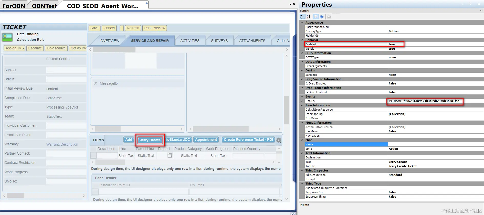The width and height of the screenshot is (484, 215).
Task: Expand the OnClick event property
Action: point(302,101)
